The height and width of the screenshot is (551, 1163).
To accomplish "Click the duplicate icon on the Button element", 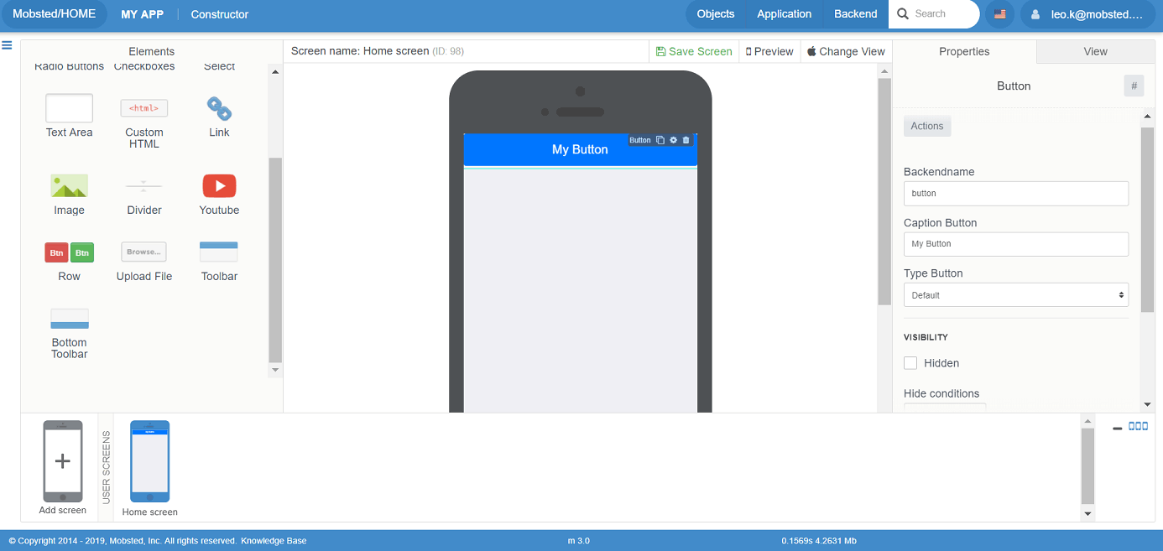I will tap(660, 140).
